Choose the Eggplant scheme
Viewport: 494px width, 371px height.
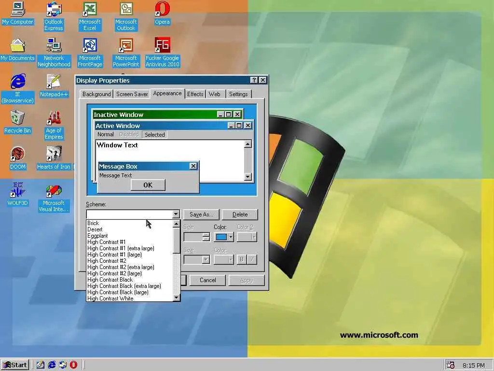click(x=130, y=236)
